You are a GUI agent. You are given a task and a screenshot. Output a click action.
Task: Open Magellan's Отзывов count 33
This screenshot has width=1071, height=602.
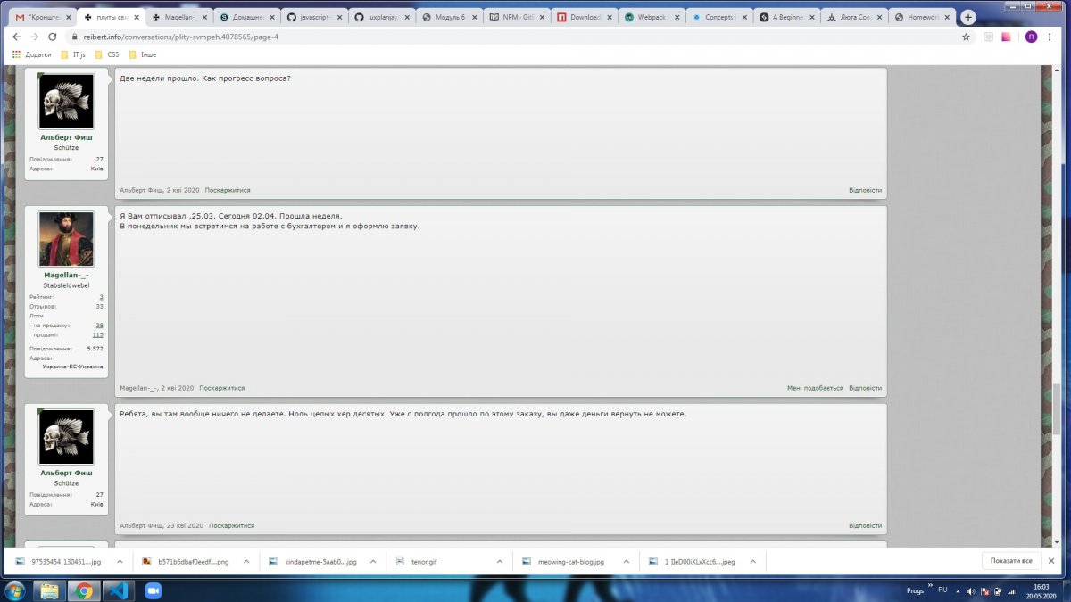[100, 306]
